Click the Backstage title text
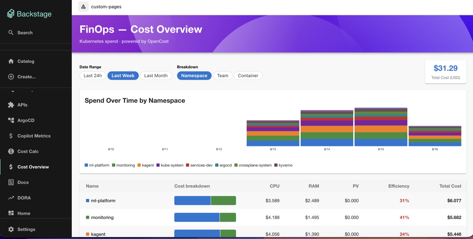Viewport: 473px width, 239px height. [x=34, y=14]
